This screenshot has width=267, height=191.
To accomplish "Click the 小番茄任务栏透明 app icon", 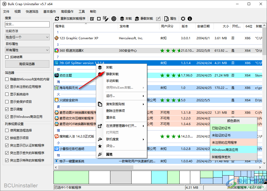I will [57, 149].
